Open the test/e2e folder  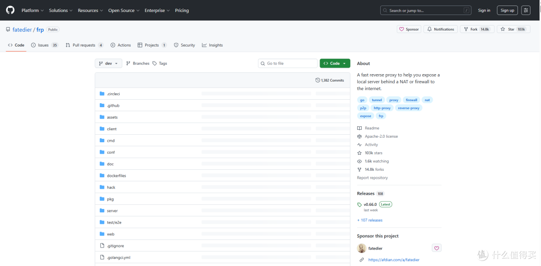(x=114, y=222)
